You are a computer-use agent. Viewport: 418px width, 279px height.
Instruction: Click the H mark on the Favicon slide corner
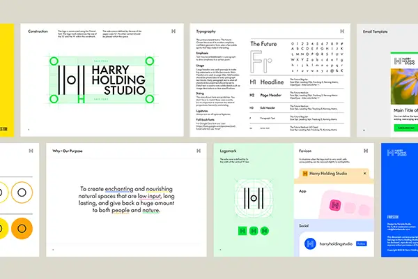click(x=366, y=151)
